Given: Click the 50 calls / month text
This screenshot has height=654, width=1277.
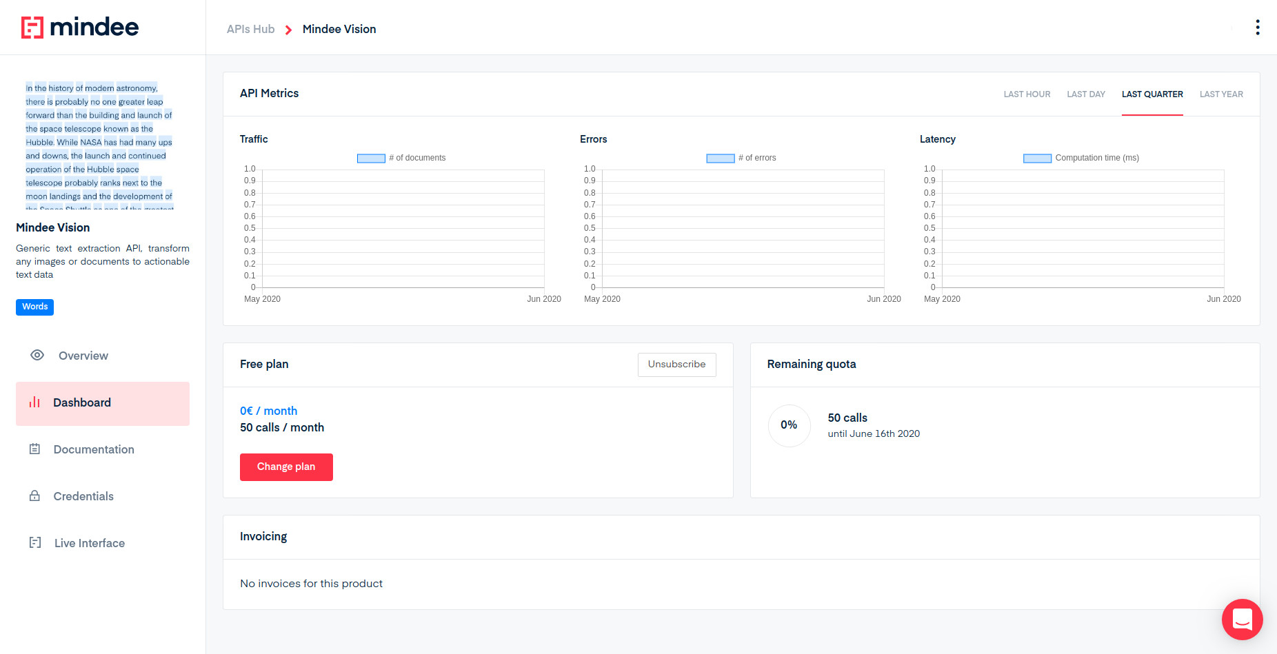Looking at the screenshot, I should 282,427.
